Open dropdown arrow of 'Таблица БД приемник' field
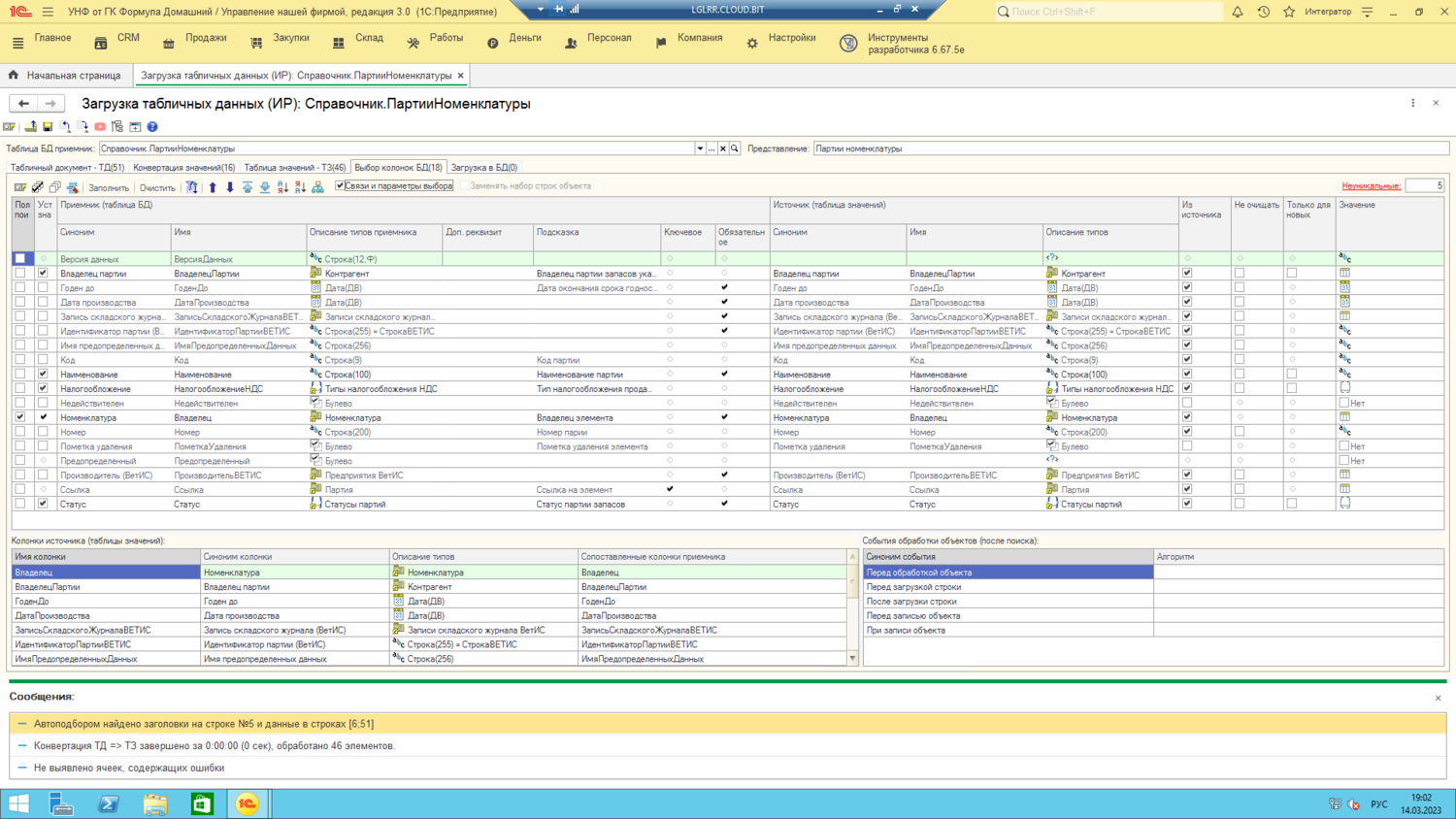The width and height of the screenshot is (1456, 819). click(700, 149)
